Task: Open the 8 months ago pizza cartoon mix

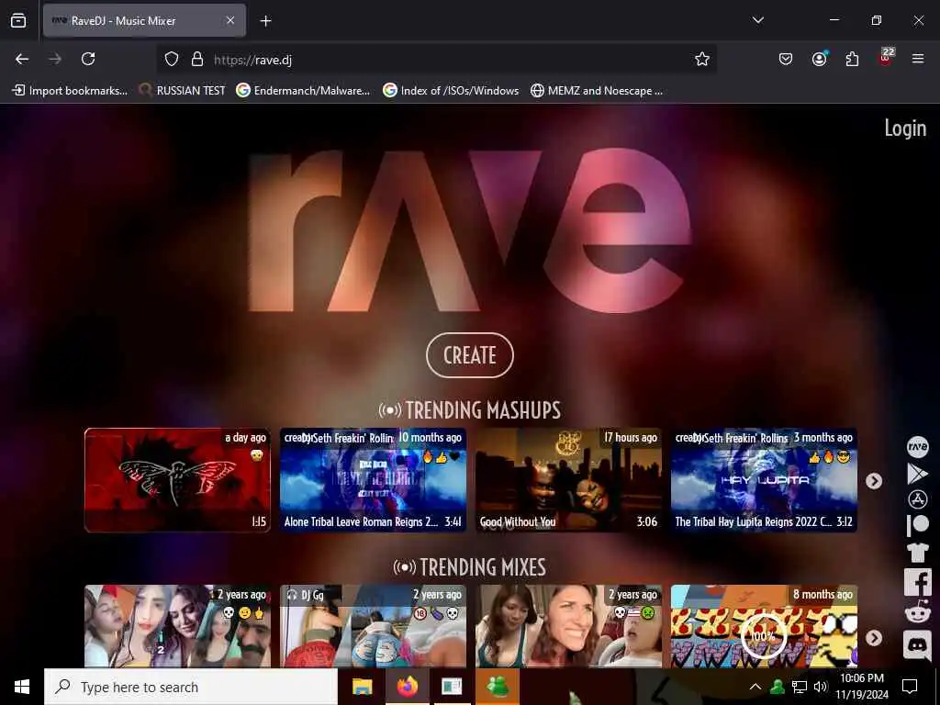Action: (x=764, y=626)
